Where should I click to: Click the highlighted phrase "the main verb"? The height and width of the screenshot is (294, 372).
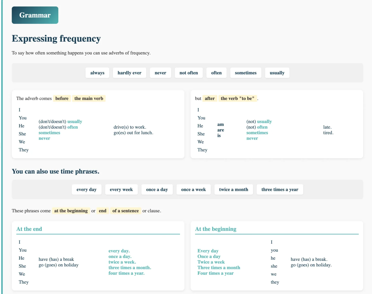click(x=89, y=99)
